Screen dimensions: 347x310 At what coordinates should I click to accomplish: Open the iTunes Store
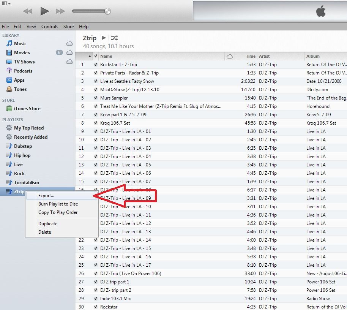27,109
